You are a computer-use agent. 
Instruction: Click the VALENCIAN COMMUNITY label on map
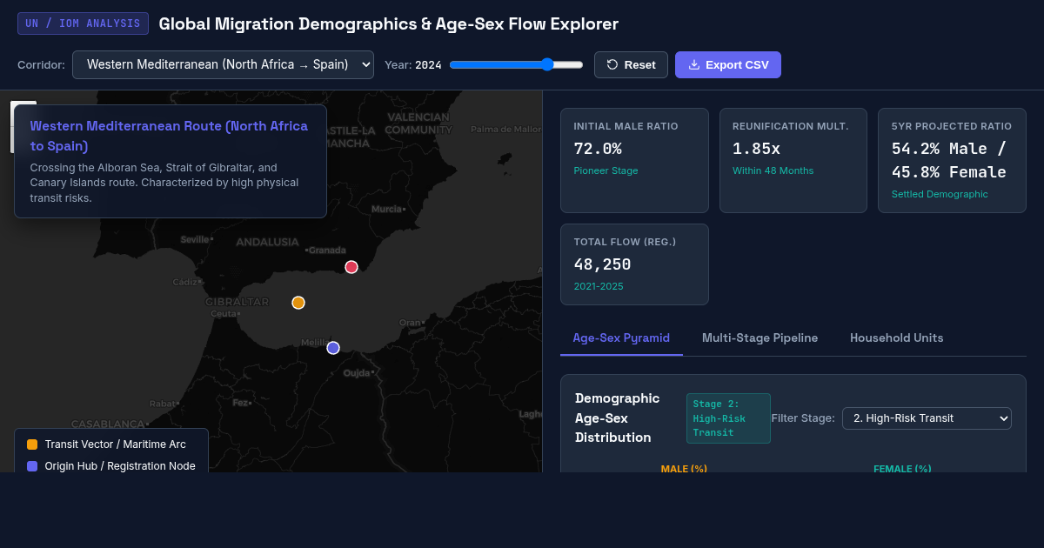click(x=418, y=124)
